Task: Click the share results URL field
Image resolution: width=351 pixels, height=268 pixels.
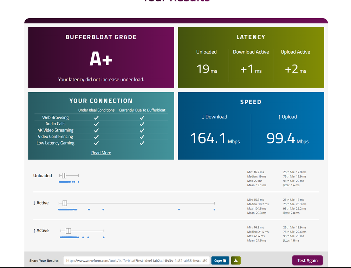Action: pyautogui.click(x=136, y=261)
